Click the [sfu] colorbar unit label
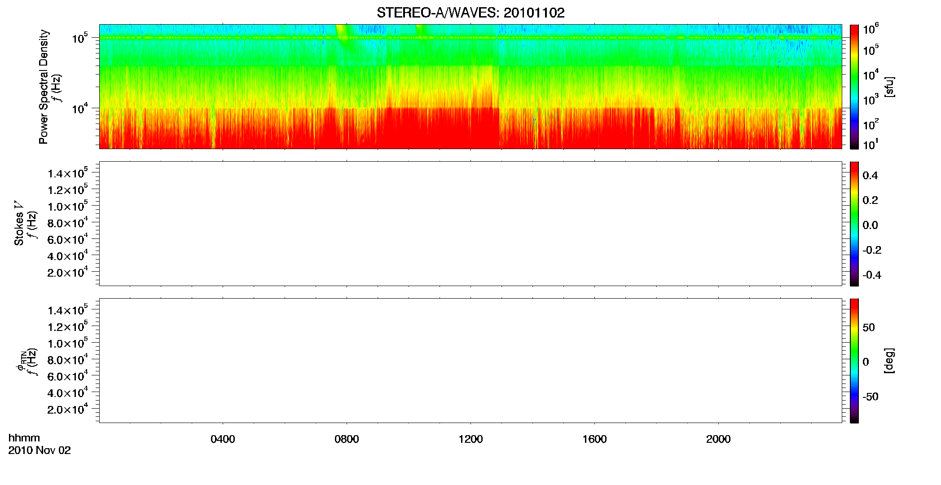 (889, 87)
